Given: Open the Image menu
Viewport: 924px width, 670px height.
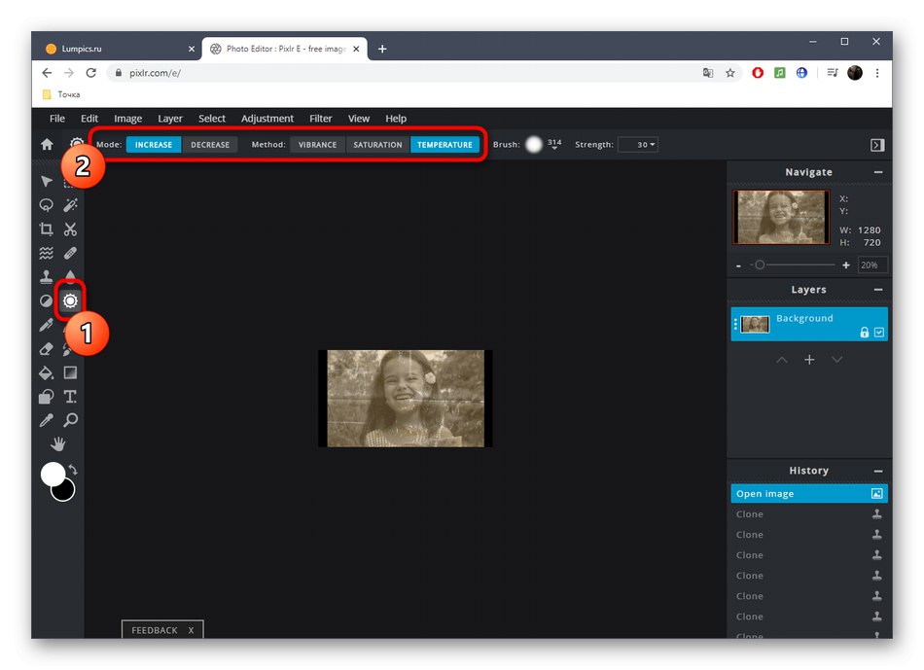Looking at the screenshot, I should [x=127, y=119].
